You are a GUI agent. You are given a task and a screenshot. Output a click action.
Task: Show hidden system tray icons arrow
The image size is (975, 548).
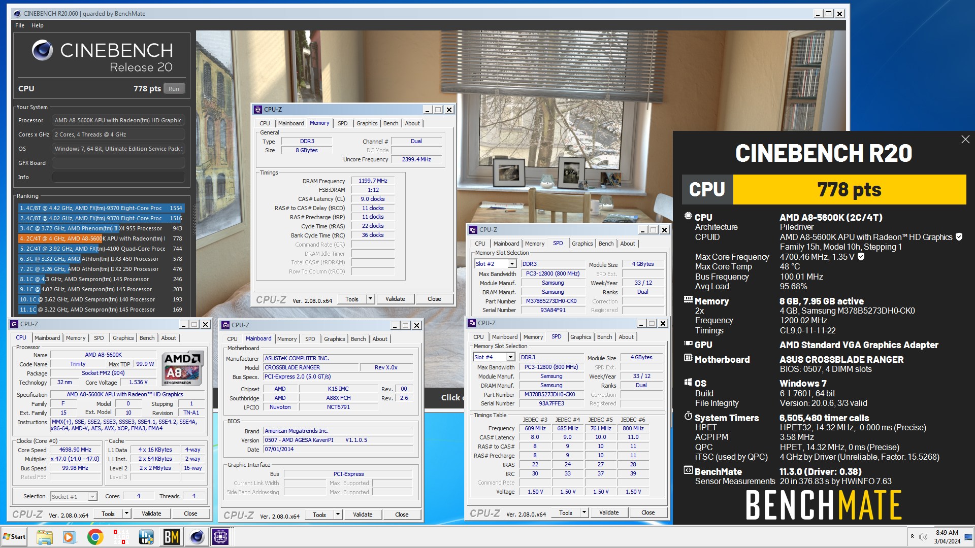click(912, 536)
